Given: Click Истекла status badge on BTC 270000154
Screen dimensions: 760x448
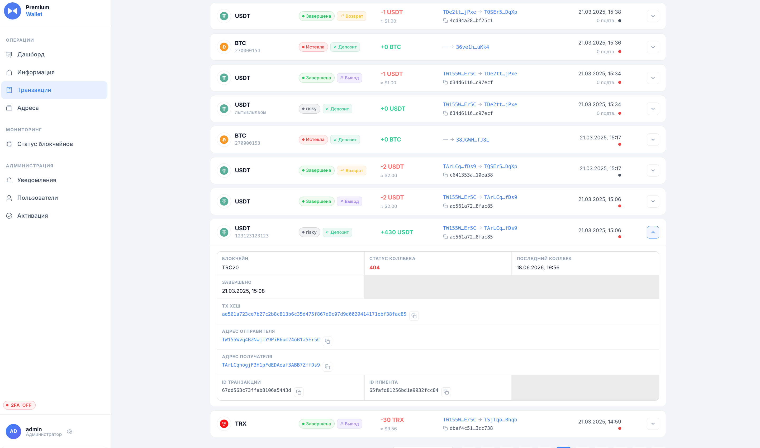Looking at the screenshot, I should (x=313, y=47).
